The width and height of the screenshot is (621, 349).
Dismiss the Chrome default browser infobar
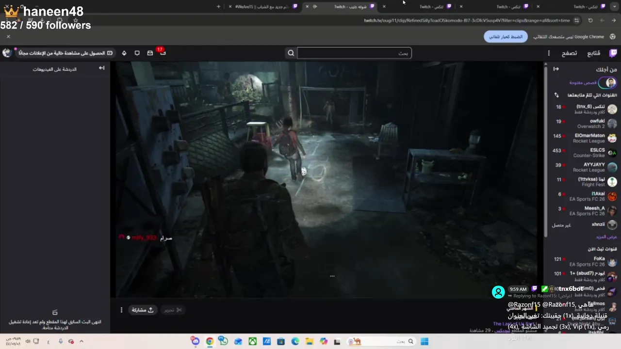[x=8, y=36]
